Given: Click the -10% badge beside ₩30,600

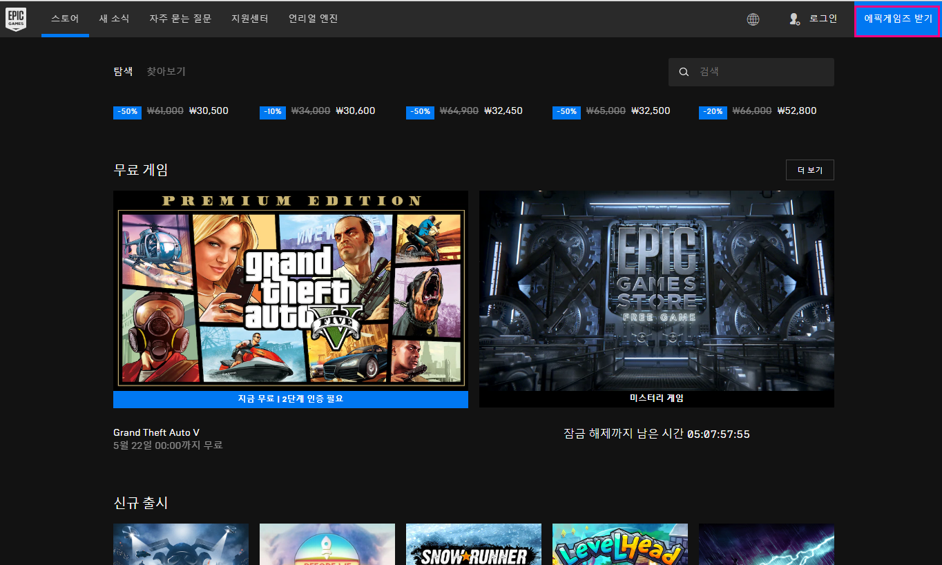Looking at the screenshot, I should (273, 111).
